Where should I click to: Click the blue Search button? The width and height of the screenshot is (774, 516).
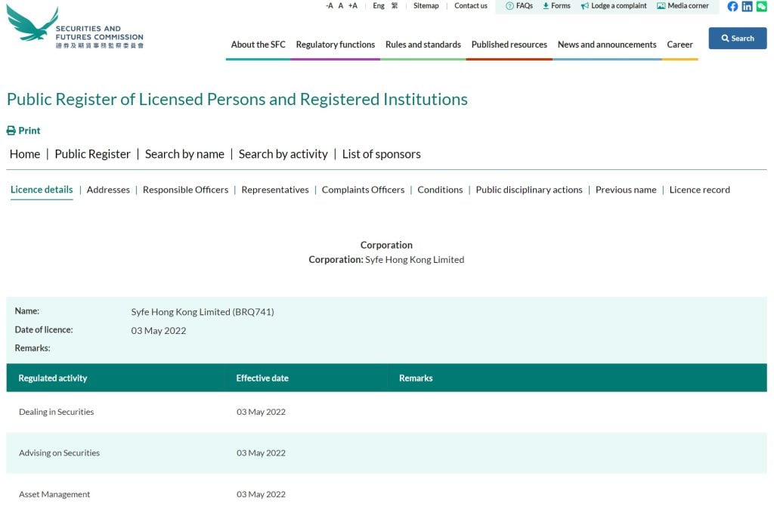tap(738, 38)
